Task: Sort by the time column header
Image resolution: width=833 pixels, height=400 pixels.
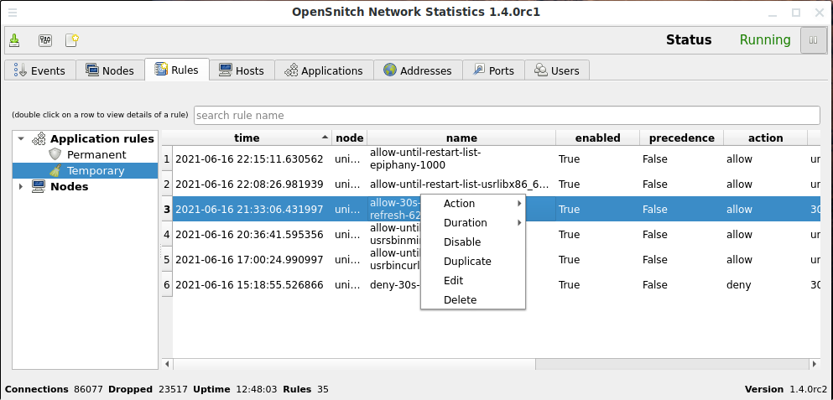Action: point(247,138)
